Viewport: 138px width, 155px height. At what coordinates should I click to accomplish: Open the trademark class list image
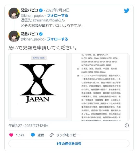point(99,87)
